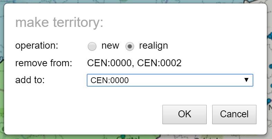Click the 'make territory:' dialog title
Screen dimensions: 272x139
[x=59, y=22]
